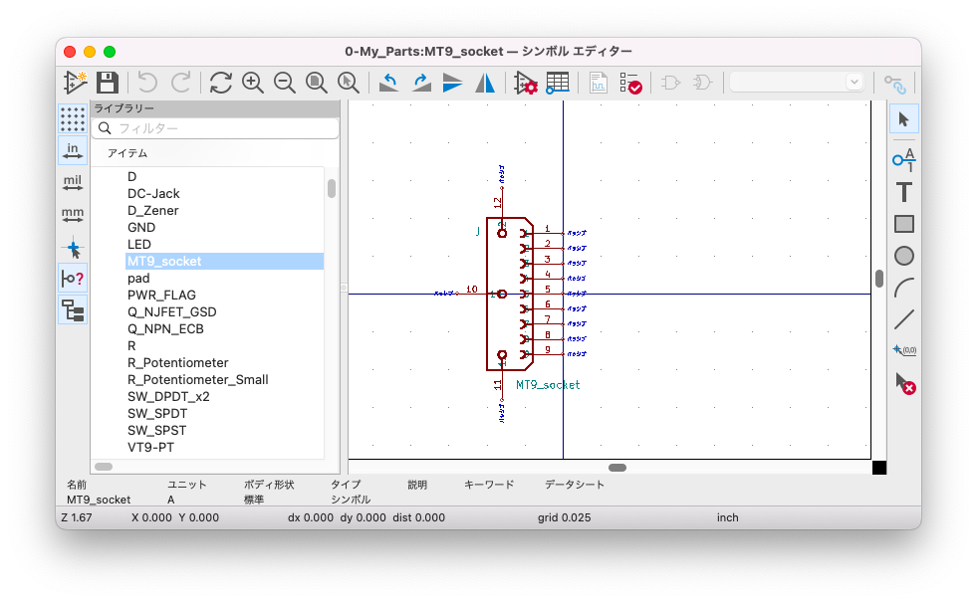Screen dimensions: 977x603
Task: Click the canvas horizontal scrollbar thumb
Action: [617, 468]
